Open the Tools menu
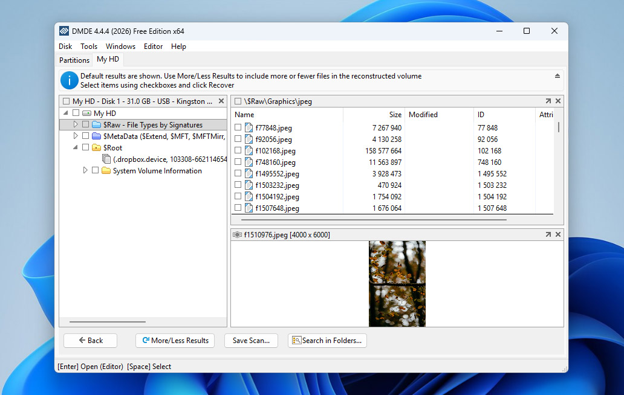 tap(89, 47)
